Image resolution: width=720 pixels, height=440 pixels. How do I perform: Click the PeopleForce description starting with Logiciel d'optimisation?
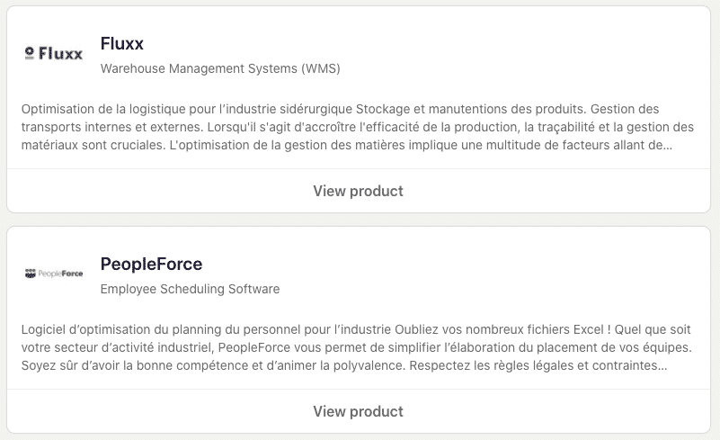point(356,347)
